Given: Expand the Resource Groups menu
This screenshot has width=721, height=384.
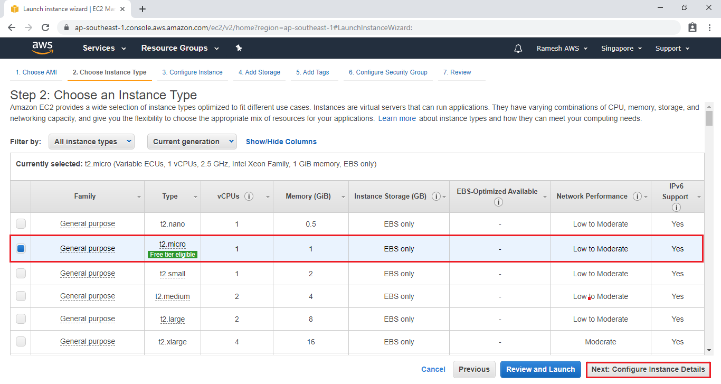Looking at the screenshot, I should 180,48.
